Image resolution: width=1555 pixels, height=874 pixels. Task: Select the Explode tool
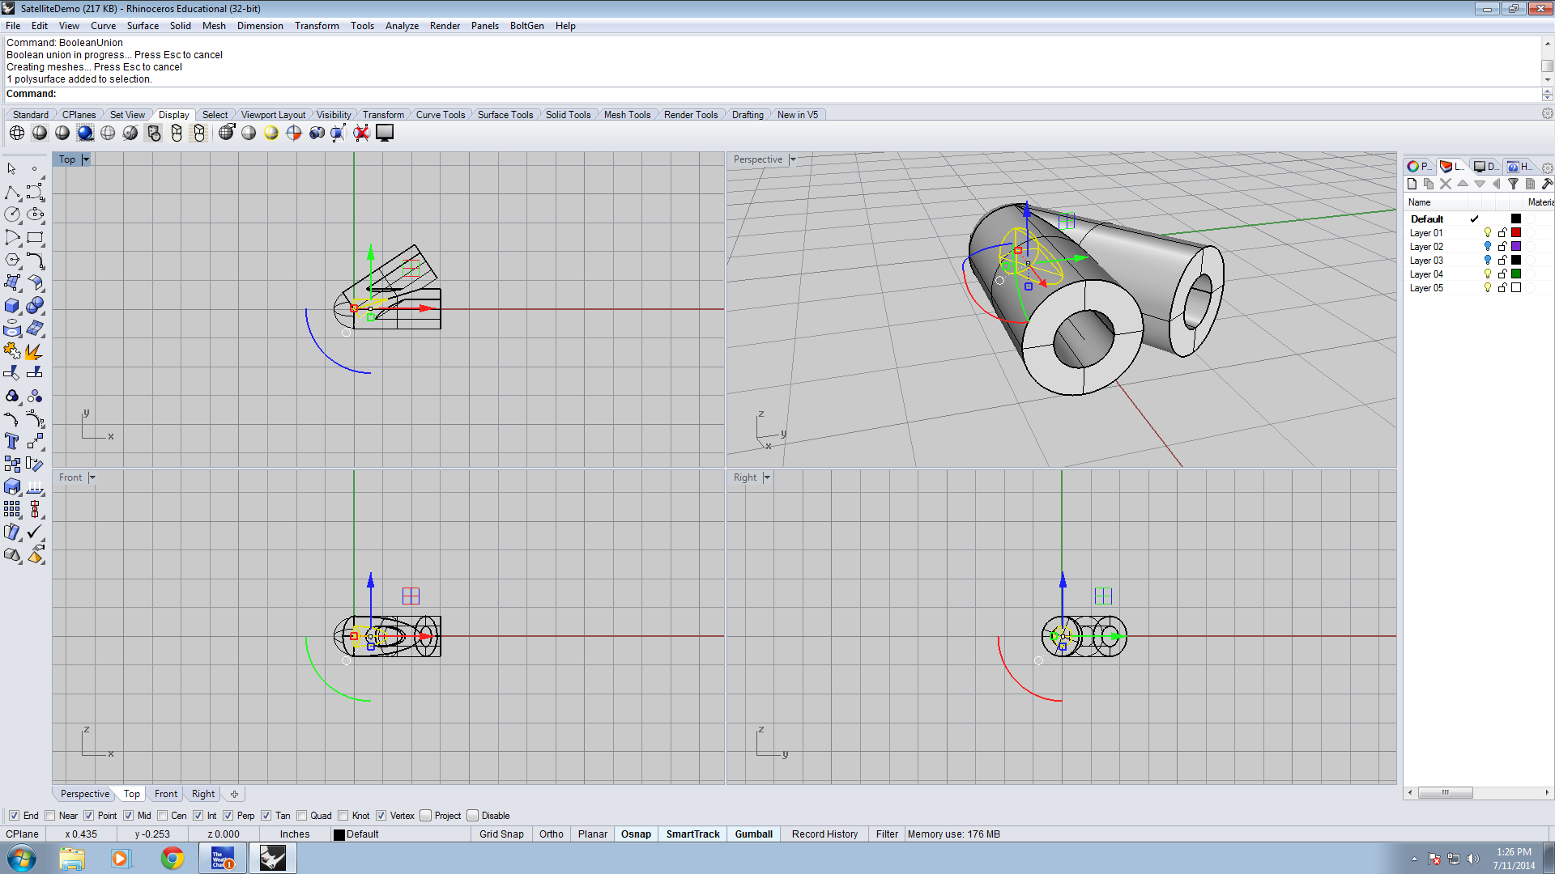(x=35, y=351)
